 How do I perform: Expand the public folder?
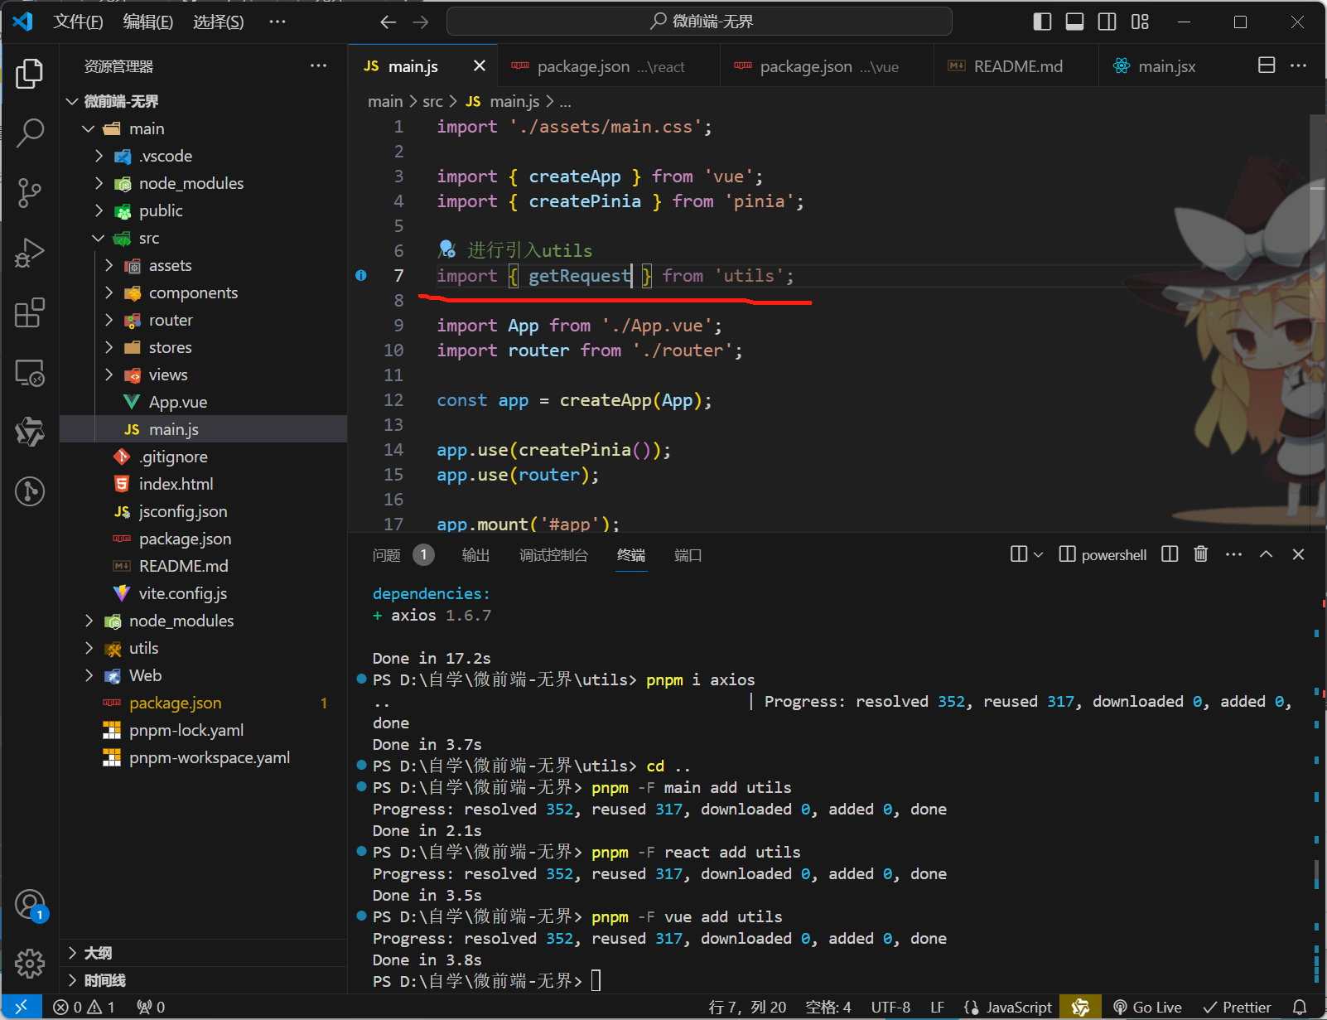click(x=99, y=210)
